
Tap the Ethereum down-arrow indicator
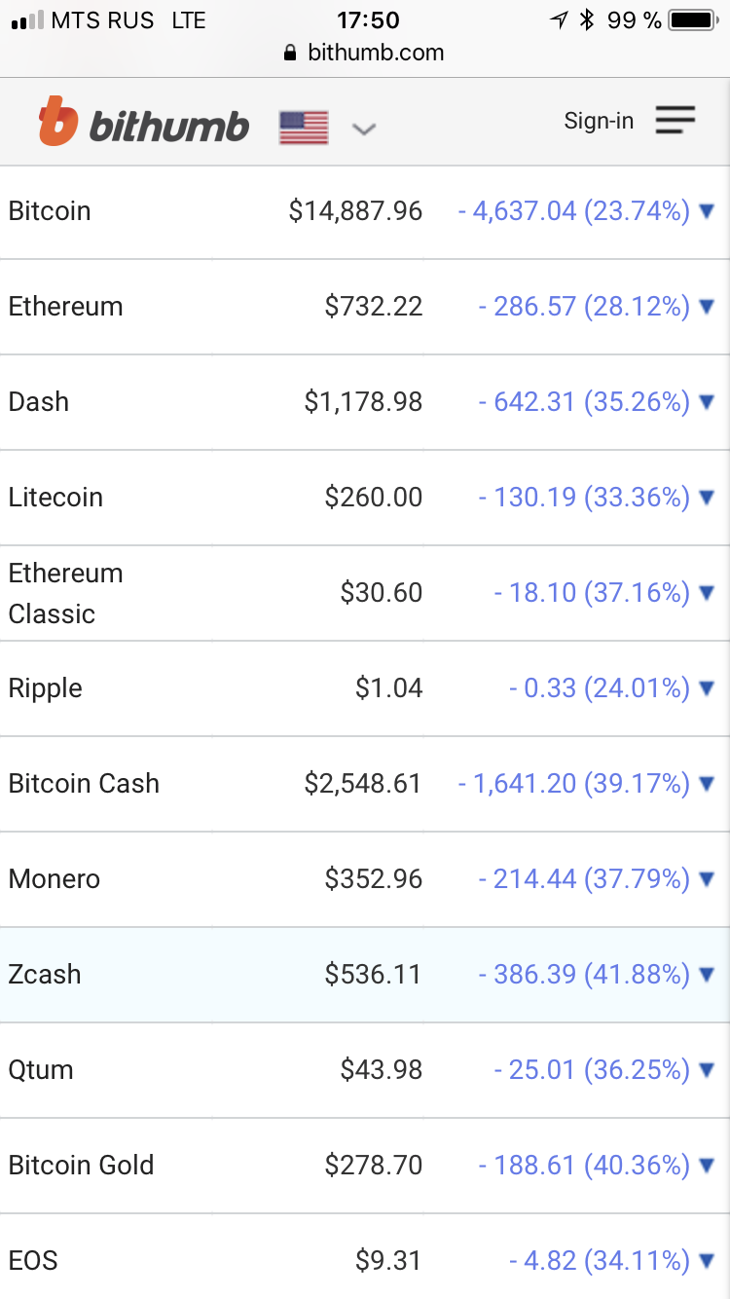(708, 306)
